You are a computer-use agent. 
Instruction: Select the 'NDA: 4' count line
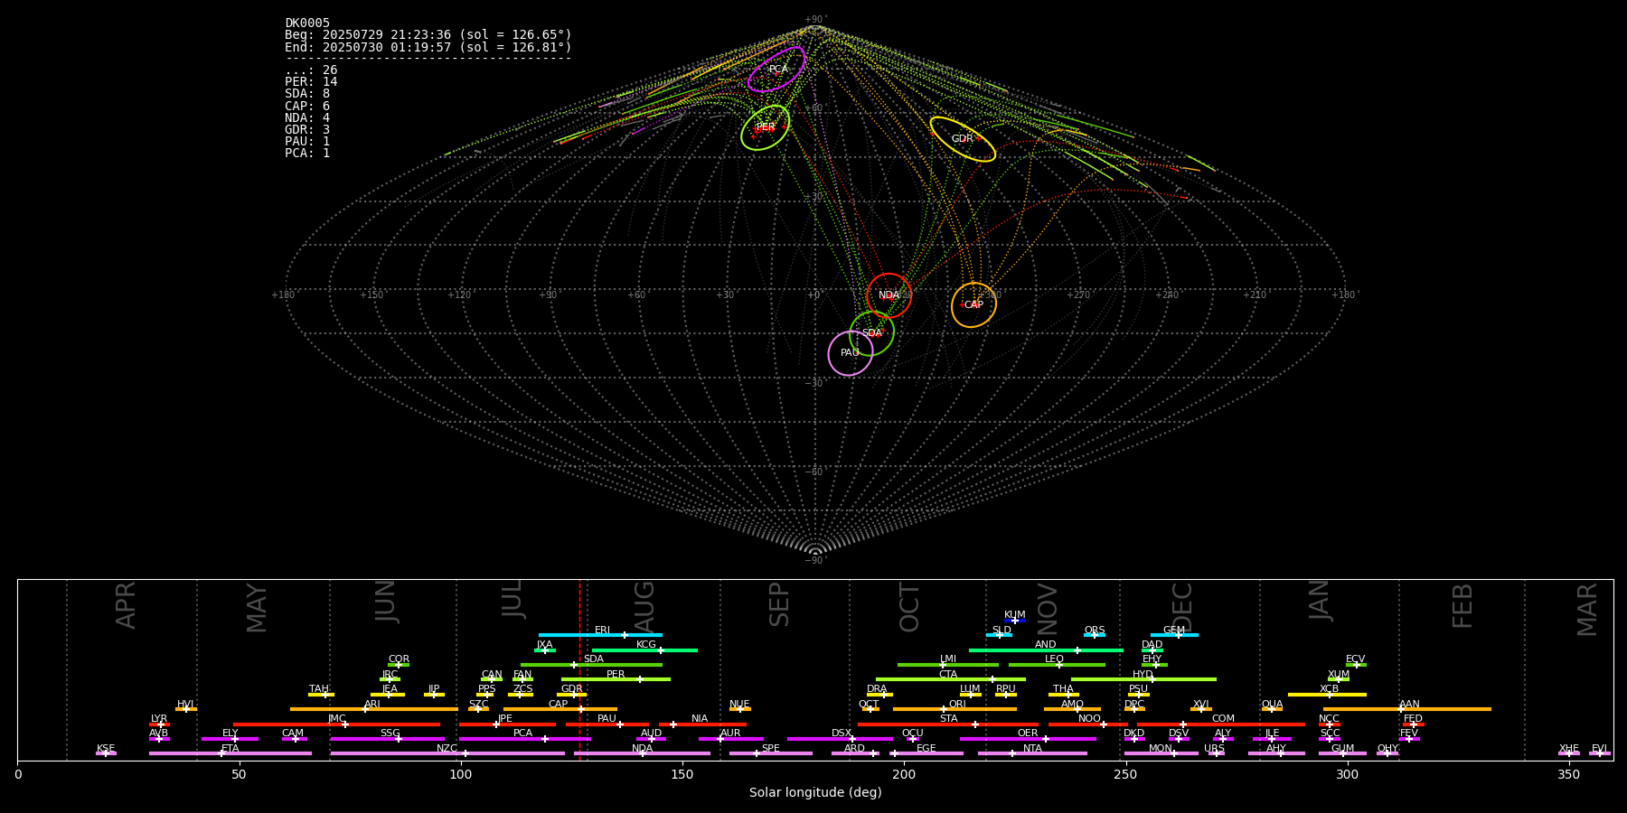click(x=307, y=118)
